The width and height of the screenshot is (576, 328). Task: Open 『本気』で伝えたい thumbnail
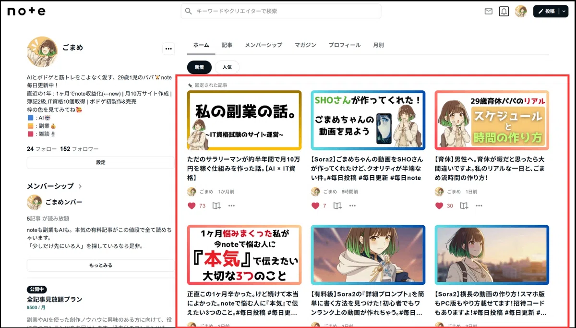pos(244,255)
